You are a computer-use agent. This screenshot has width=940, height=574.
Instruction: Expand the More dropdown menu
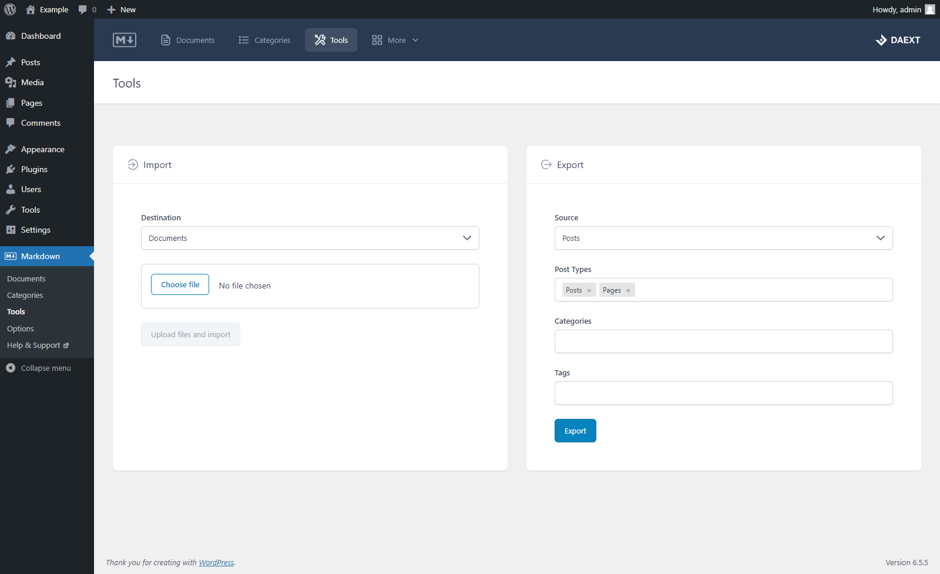pos(395,40)
